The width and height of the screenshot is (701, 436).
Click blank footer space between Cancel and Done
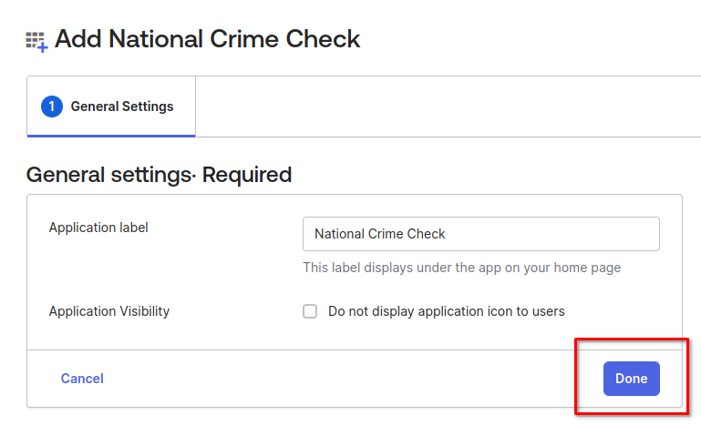pyautogui.click(x=346, y=379)
